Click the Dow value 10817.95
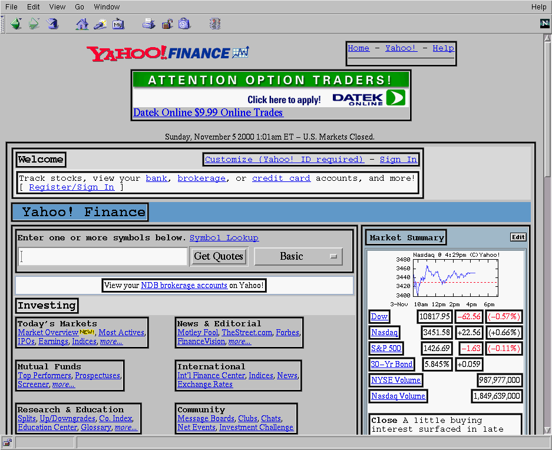Viewport: 552px width, 450px height. coord(434,316)
